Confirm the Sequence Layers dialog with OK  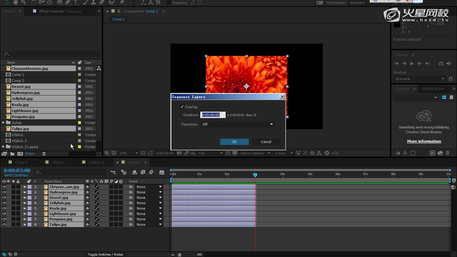235,142
